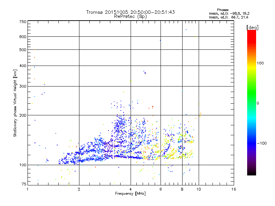Click the colorbar tick label '0'

(258, 103)
